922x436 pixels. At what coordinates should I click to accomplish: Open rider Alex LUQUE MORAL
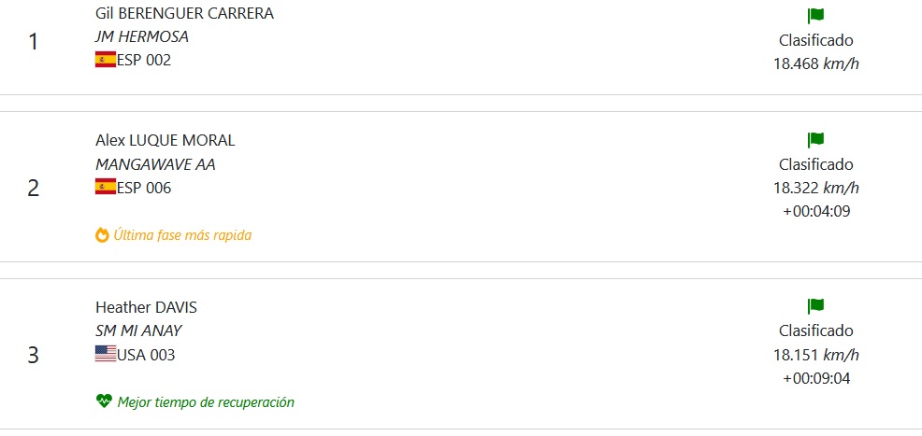click(x=165, y=141)
